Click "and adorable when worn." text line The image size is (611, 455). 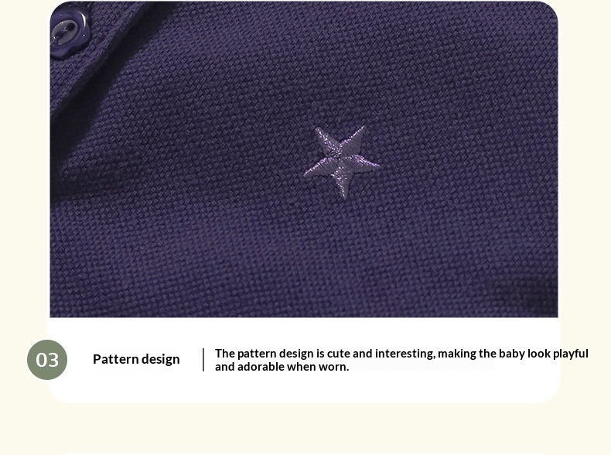[x=282, y=367]
